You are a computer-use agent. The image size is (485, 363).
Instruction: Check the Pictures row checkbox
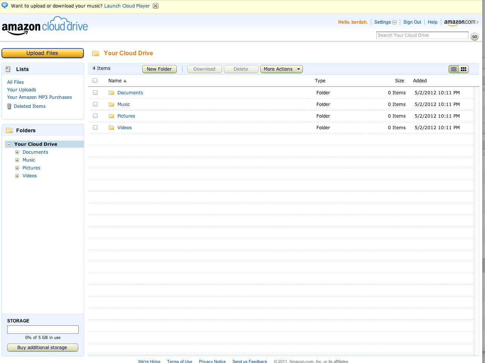tap(95, 116)
